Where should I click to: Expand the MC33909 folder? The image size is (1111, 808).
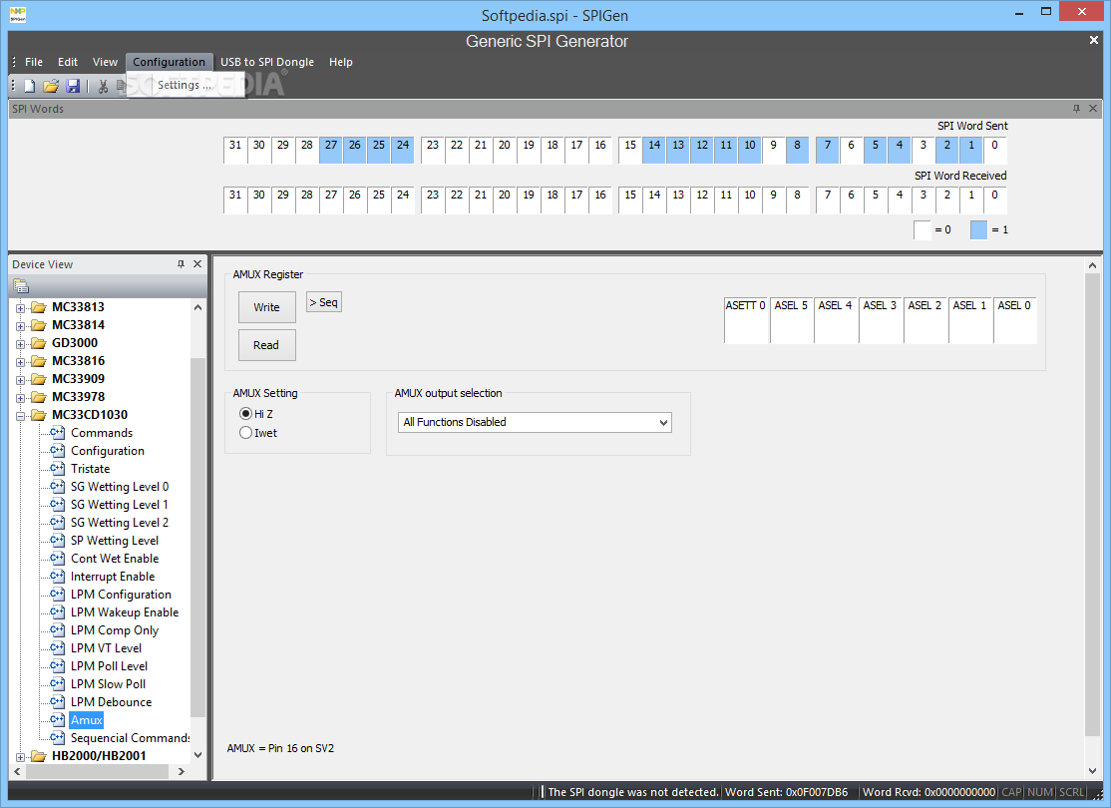coord(21,380)
